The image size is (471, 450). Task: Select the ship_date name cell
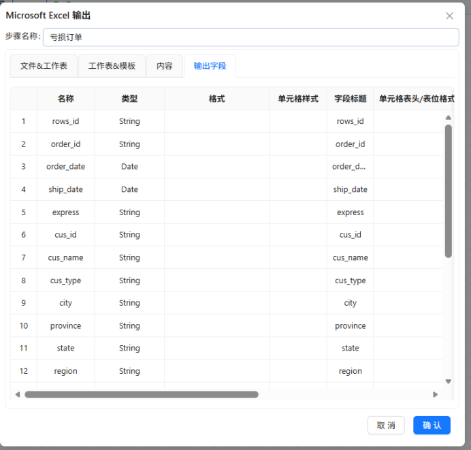coord(66,189)
